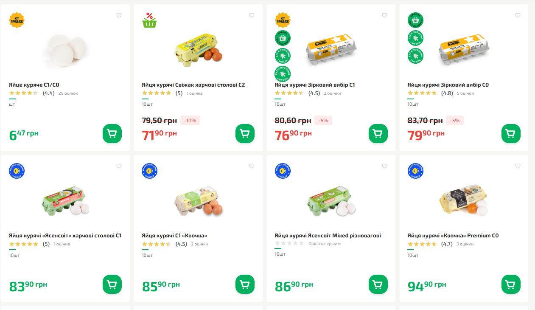Add Яйце куряче С1/С0 to cart
Screen dimensions: 535x310
(112, 134)
